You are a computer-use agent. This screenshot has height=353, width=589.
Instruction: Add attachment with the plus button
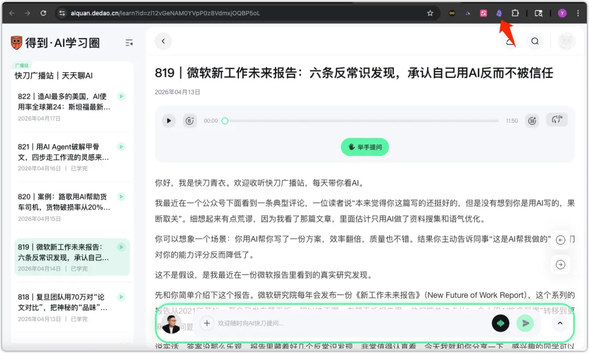[x=207, y=324]
